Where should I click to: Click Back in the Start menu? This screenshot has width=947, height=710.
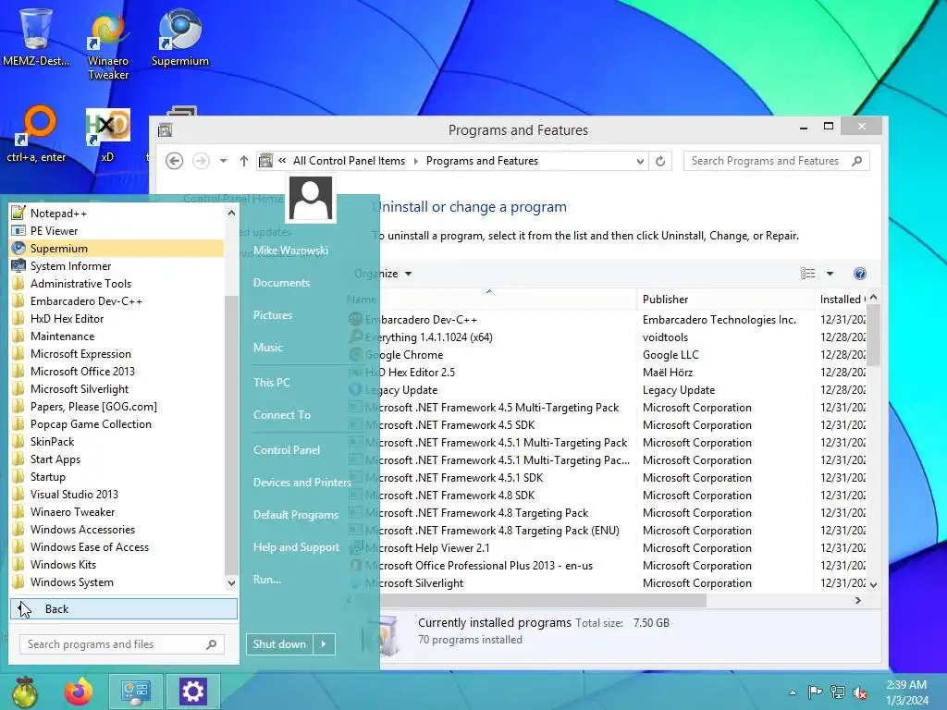(x=124, y=609)
